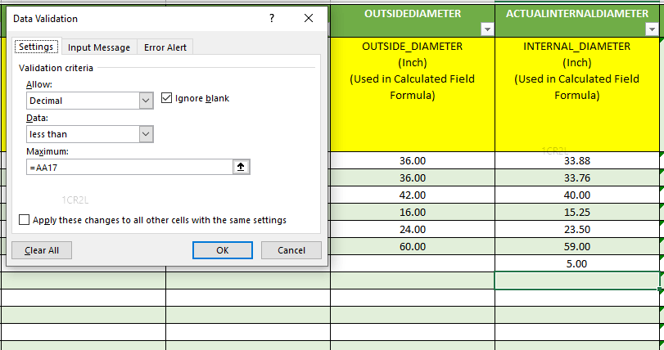664x350 pixels.
Task: Switch to the Settings tab
Action: (x=36, y=47)
